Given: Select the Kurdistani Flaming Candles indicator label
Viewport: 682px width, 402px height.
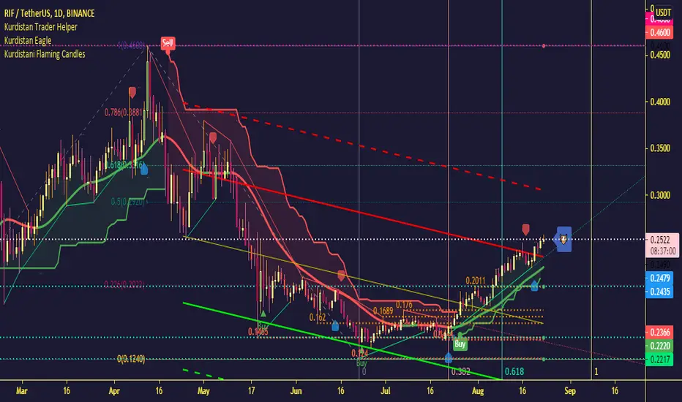Looking at the screenshot, I should pyautogui.click(x=45, y=54).
